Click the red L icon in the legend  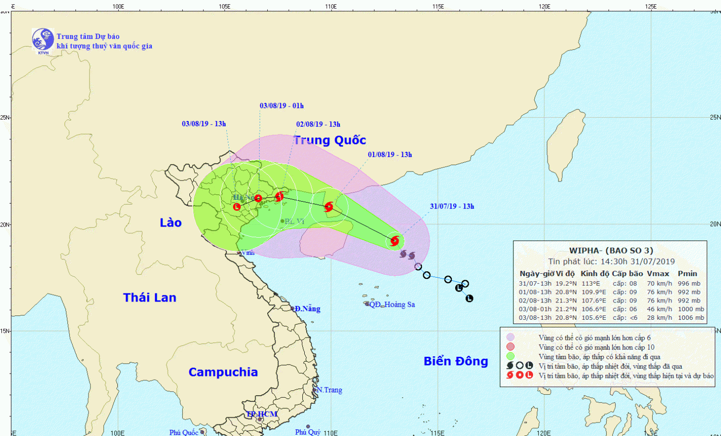(529, 375)
